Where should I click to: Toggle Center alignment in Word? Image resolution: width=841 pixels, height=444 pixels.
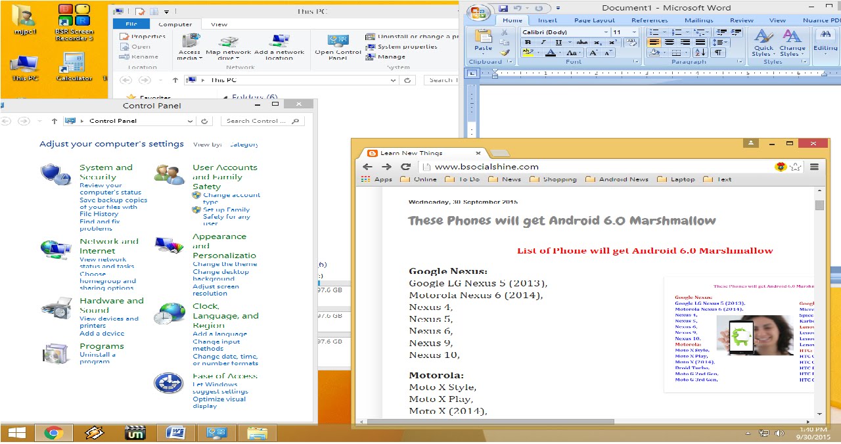[670, 42]
